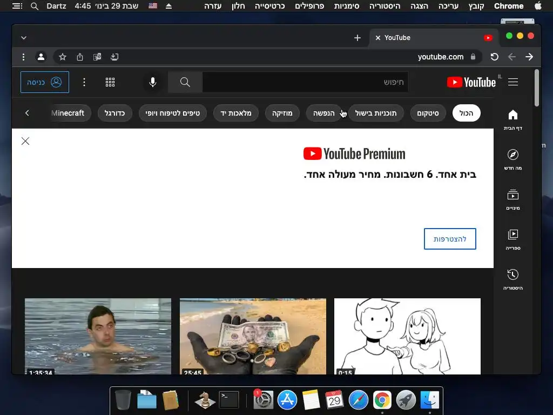Click the share icon in address bar
Screen dimensions: 553x415
point(80,57)
